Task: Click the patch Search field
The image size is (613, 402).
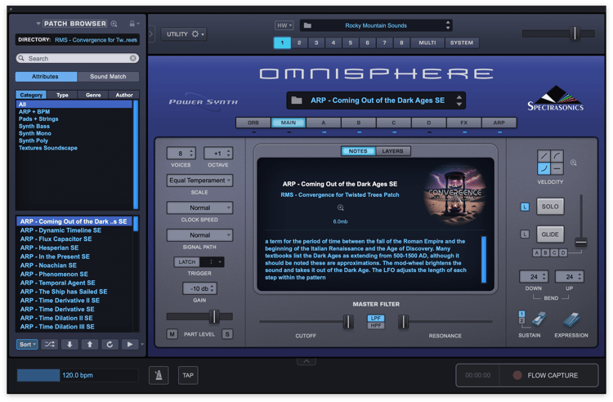Action: pyautogui.click(x=78, y=58)
